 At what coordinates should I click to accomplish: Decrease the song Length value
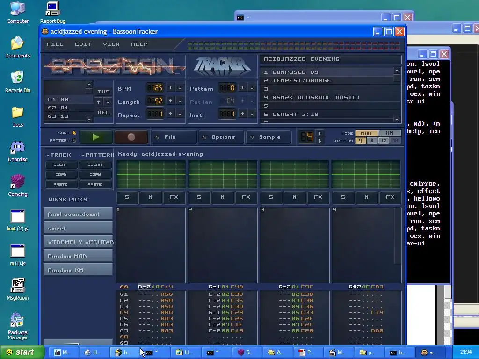click(x=180, y=101)
